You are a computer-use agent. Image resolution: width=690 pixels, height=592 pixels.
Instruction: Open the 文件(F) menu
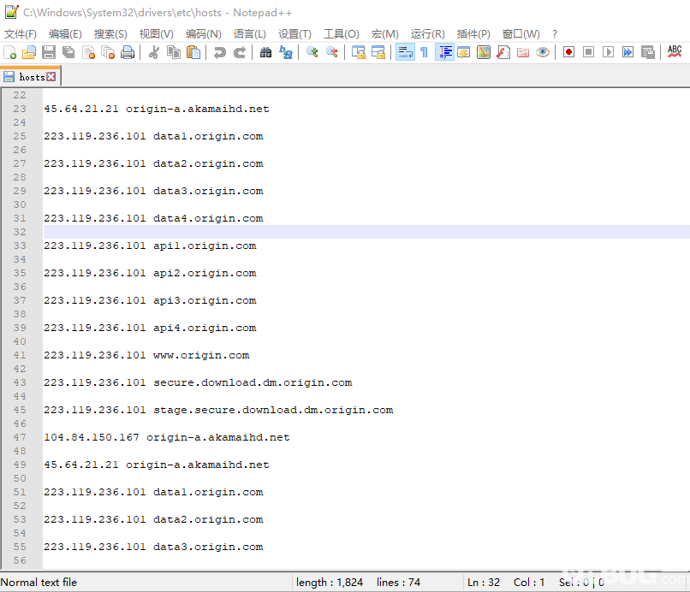pos(21,34)
